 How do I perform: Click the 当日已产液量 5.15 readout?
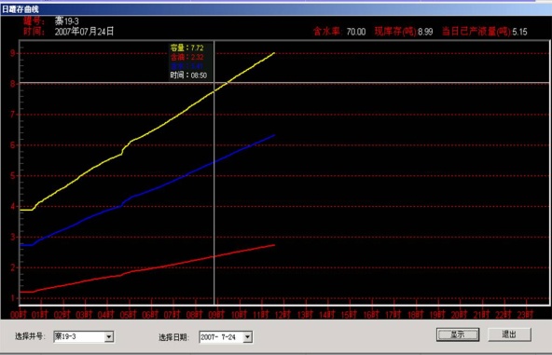coord(485,32)
